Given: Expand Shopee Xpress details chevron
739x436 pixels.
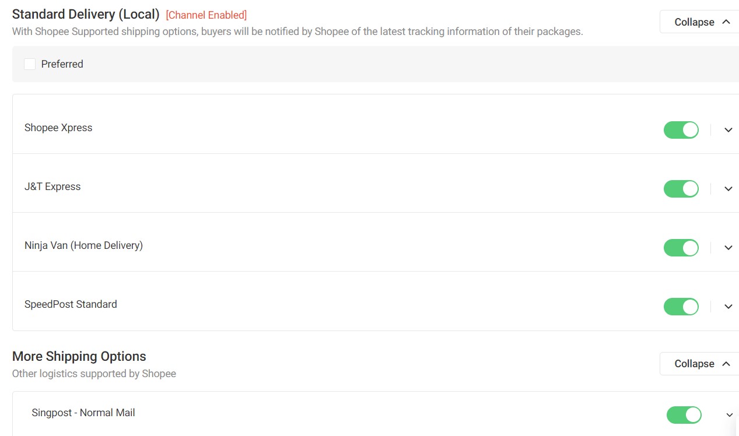Looking at the screenshot, I should point(728,130).
